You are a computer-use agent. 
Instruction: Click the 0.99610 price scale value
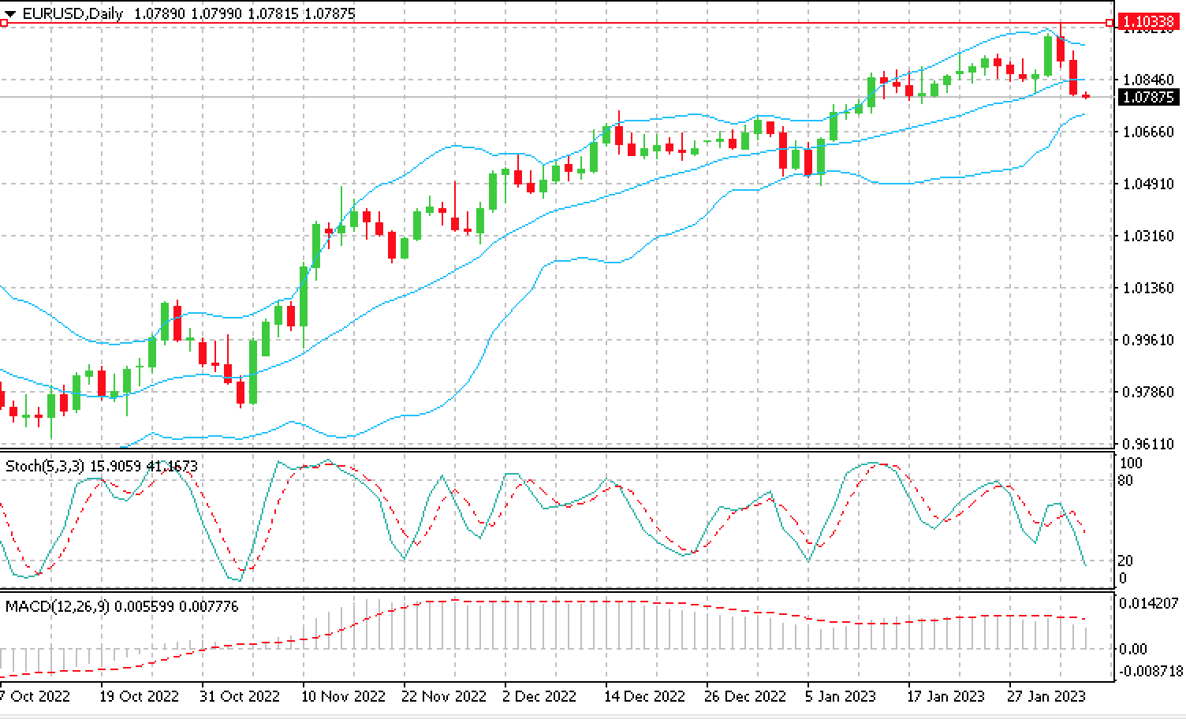(1148, 340)
